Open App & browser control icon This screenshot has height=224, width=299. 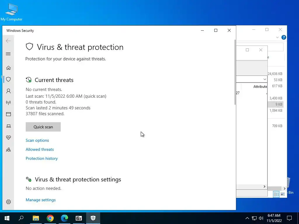(x=8, y=114)
